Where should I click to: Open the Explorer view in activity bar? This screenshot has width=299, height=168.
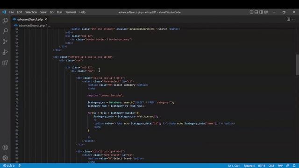(5, 21)
